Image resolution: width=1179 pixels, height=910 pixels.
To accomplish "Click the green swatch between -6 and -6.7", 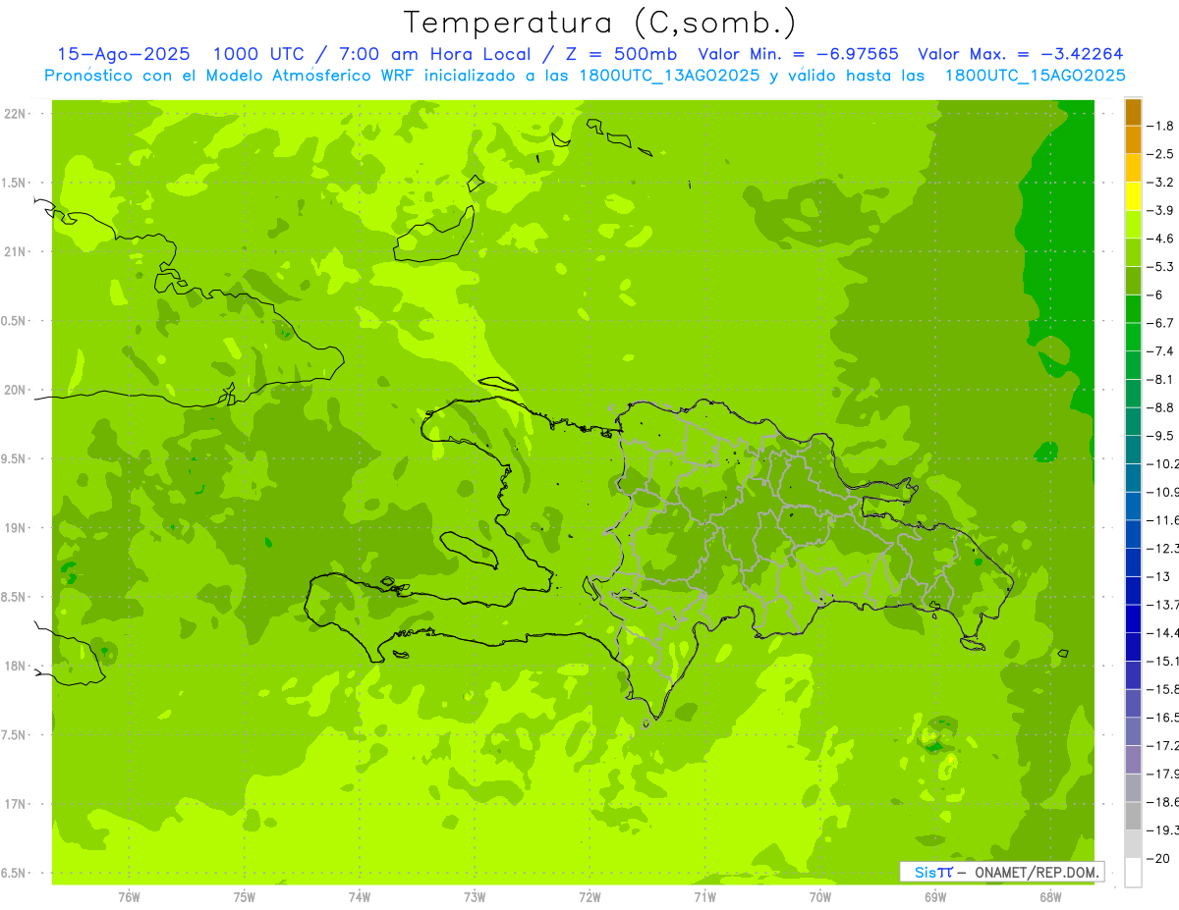I will tap(1133, 308).
